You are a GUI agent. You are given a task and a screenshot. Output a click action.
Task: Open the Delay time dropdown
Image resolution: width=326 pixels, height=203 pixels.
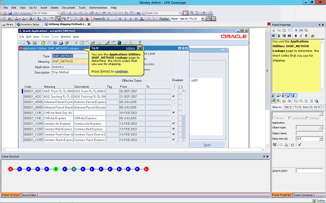coord(321,139)
